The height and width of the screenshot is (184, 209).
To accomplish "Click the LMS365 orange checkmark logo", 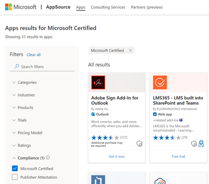I will 160,82.
